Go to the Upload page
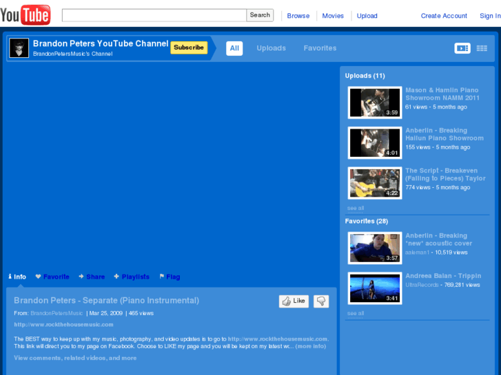Screen dimensions: 501x375 (367, 16)
